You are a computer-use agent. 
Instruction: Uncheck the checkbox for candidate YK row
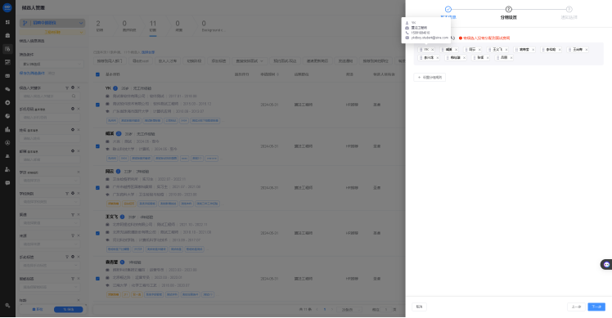click(x=97, y=105)
